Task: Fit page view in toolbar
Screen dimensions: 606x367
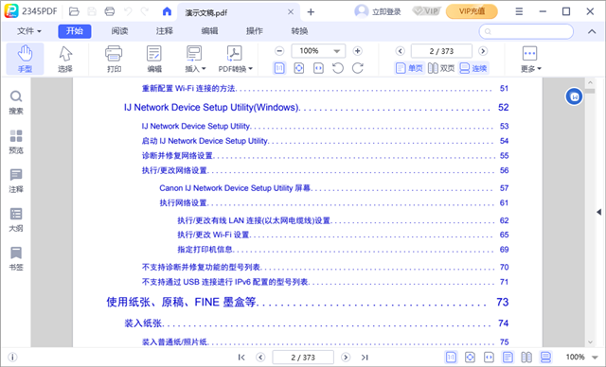Action: tap(299, 68)
